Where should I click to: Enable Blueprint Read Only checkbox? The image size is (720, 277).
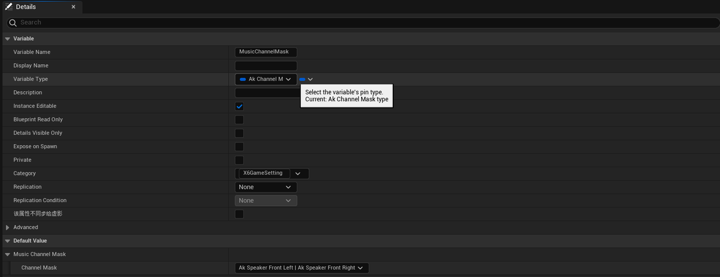(239, 120)
